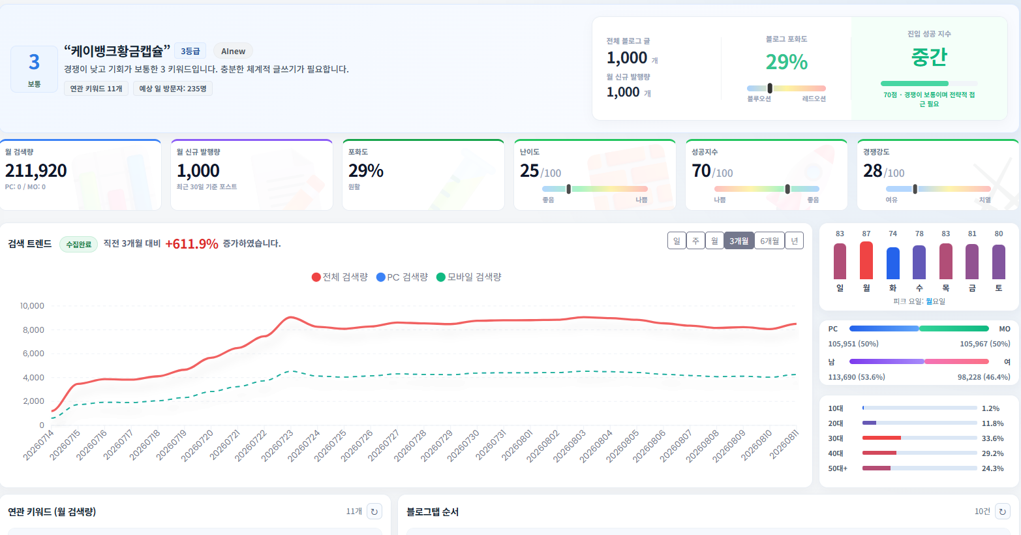The width and height of the screenshot is (1021, 535).
Task: Click the 난이도 score gauge handle
Action: coord(569,189)
